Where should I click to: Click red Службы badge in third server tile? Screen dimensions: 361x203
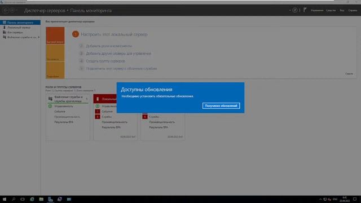pyautogui.click(x=145, y=117)
